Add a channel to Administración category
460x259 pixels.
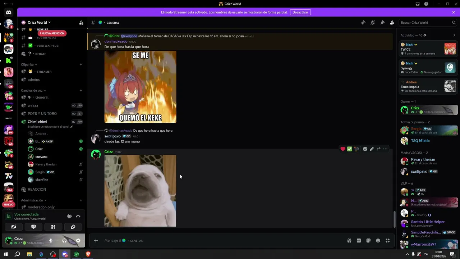point(81,200)
